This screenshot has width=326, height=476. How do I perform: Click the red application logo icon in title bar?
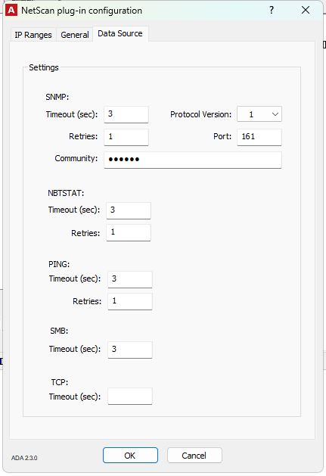(x=11, y=10)
